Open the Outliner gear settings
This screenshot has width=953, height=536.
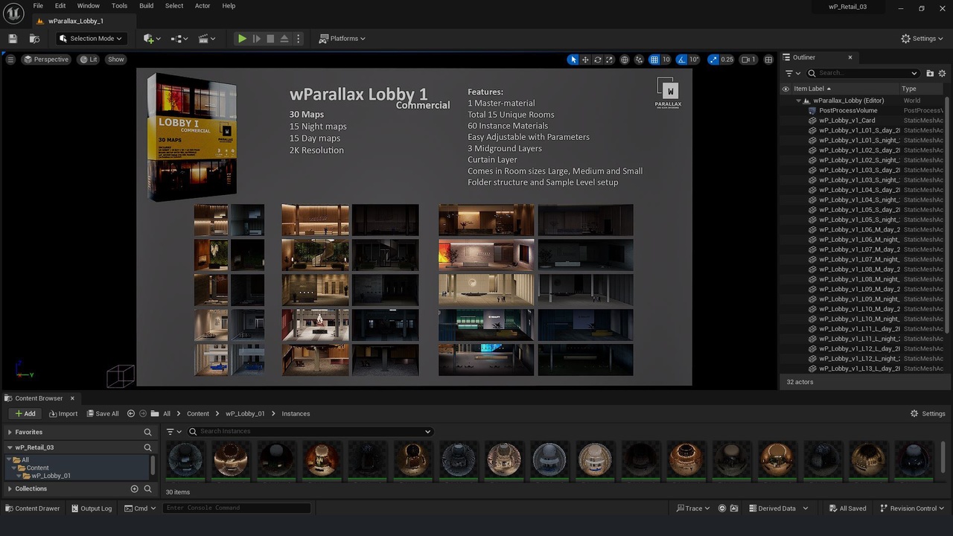[942, 73]
